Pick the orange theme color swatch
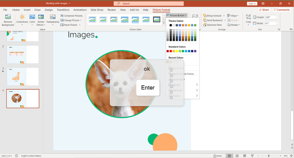 tap(183, 25)
